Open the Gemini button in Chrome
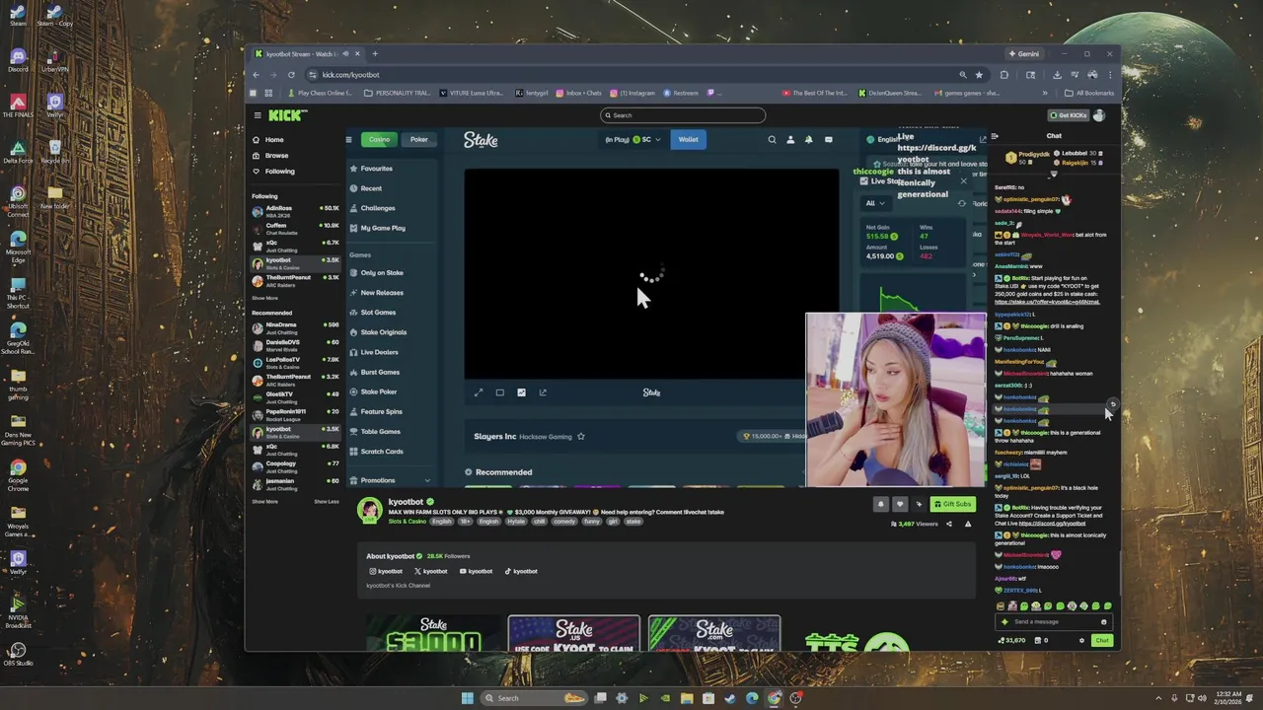 [x=1023, y=54]
